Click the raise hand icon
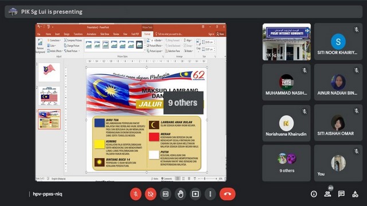Image resolution: width=367 pixels, height=206 pixels. 181,194
